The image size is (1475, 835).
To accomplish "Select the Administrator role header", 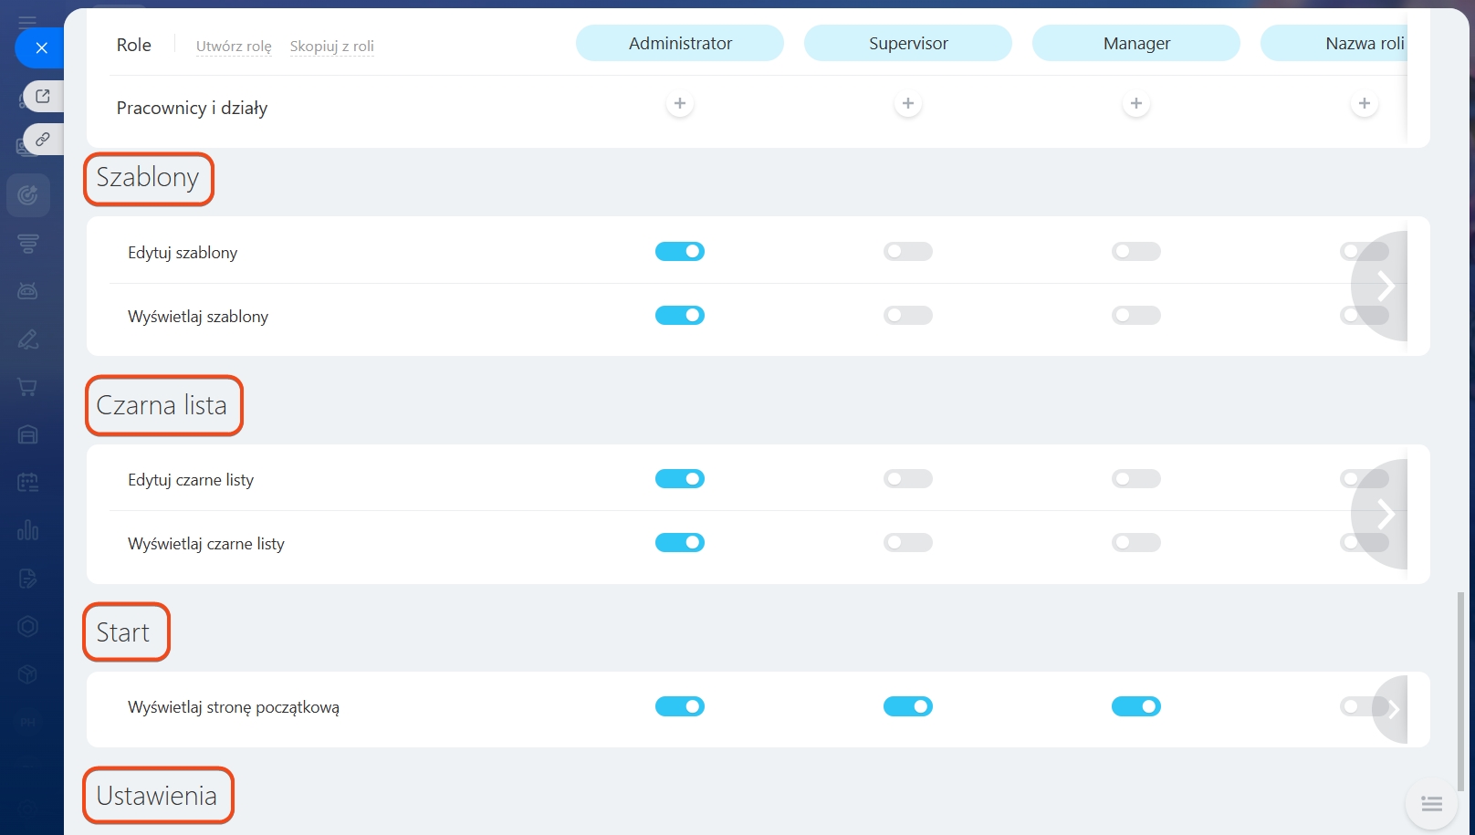I will [x=680, y=43].
